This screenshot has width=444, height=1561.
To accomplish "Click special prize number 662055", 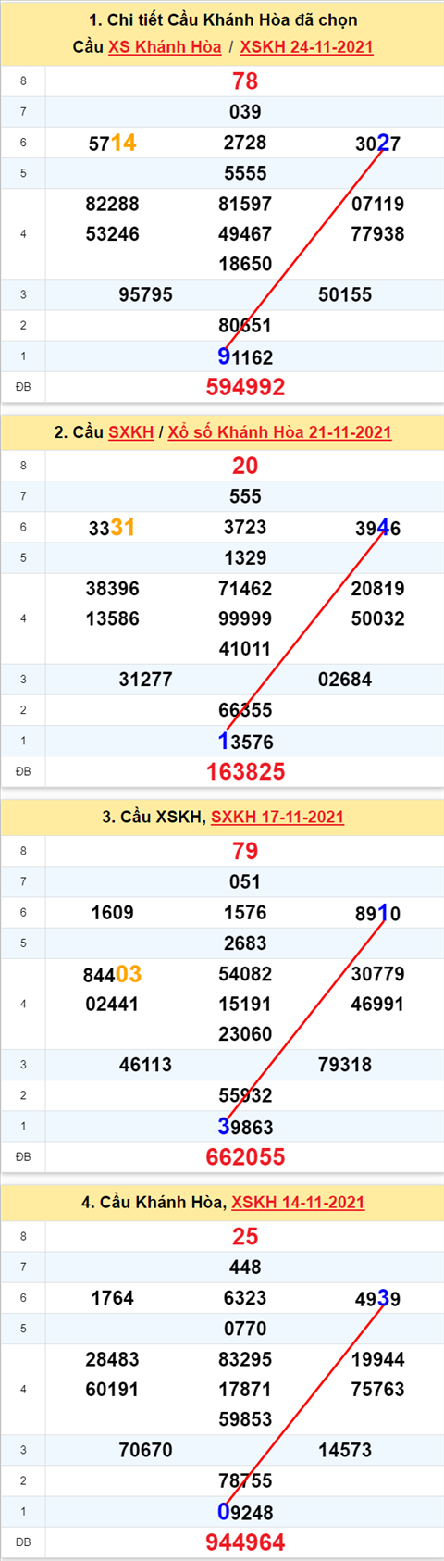I will tap(245, 1156).
